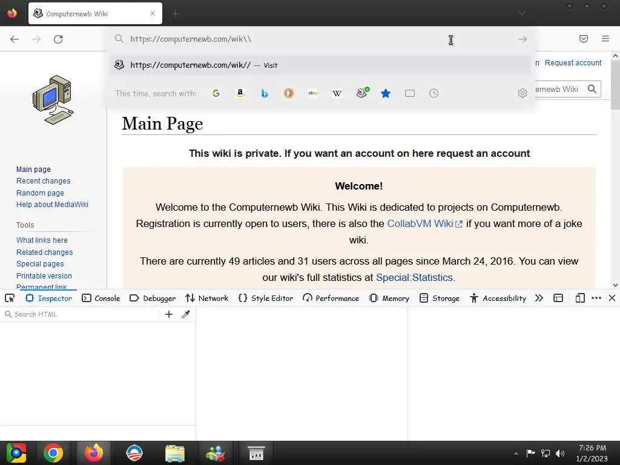
Task: Click the wiki search magnifier button
Action: pos(592,89)
